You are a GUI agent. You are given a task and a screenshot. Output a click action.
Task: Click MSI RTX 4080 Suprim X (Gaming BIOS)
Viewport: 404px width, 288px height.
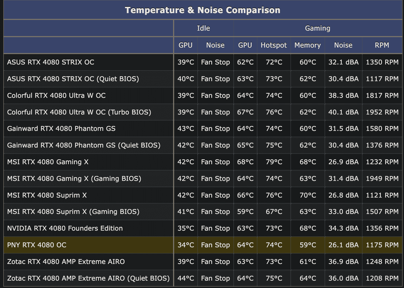(x=73, y=211)
